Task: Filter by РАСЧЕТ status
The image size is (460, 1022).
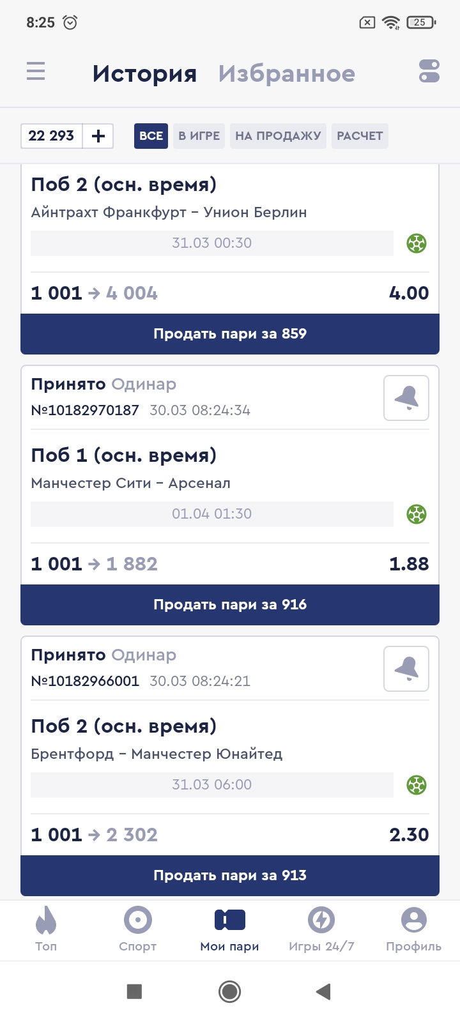Action: click(x=360, y=136)
